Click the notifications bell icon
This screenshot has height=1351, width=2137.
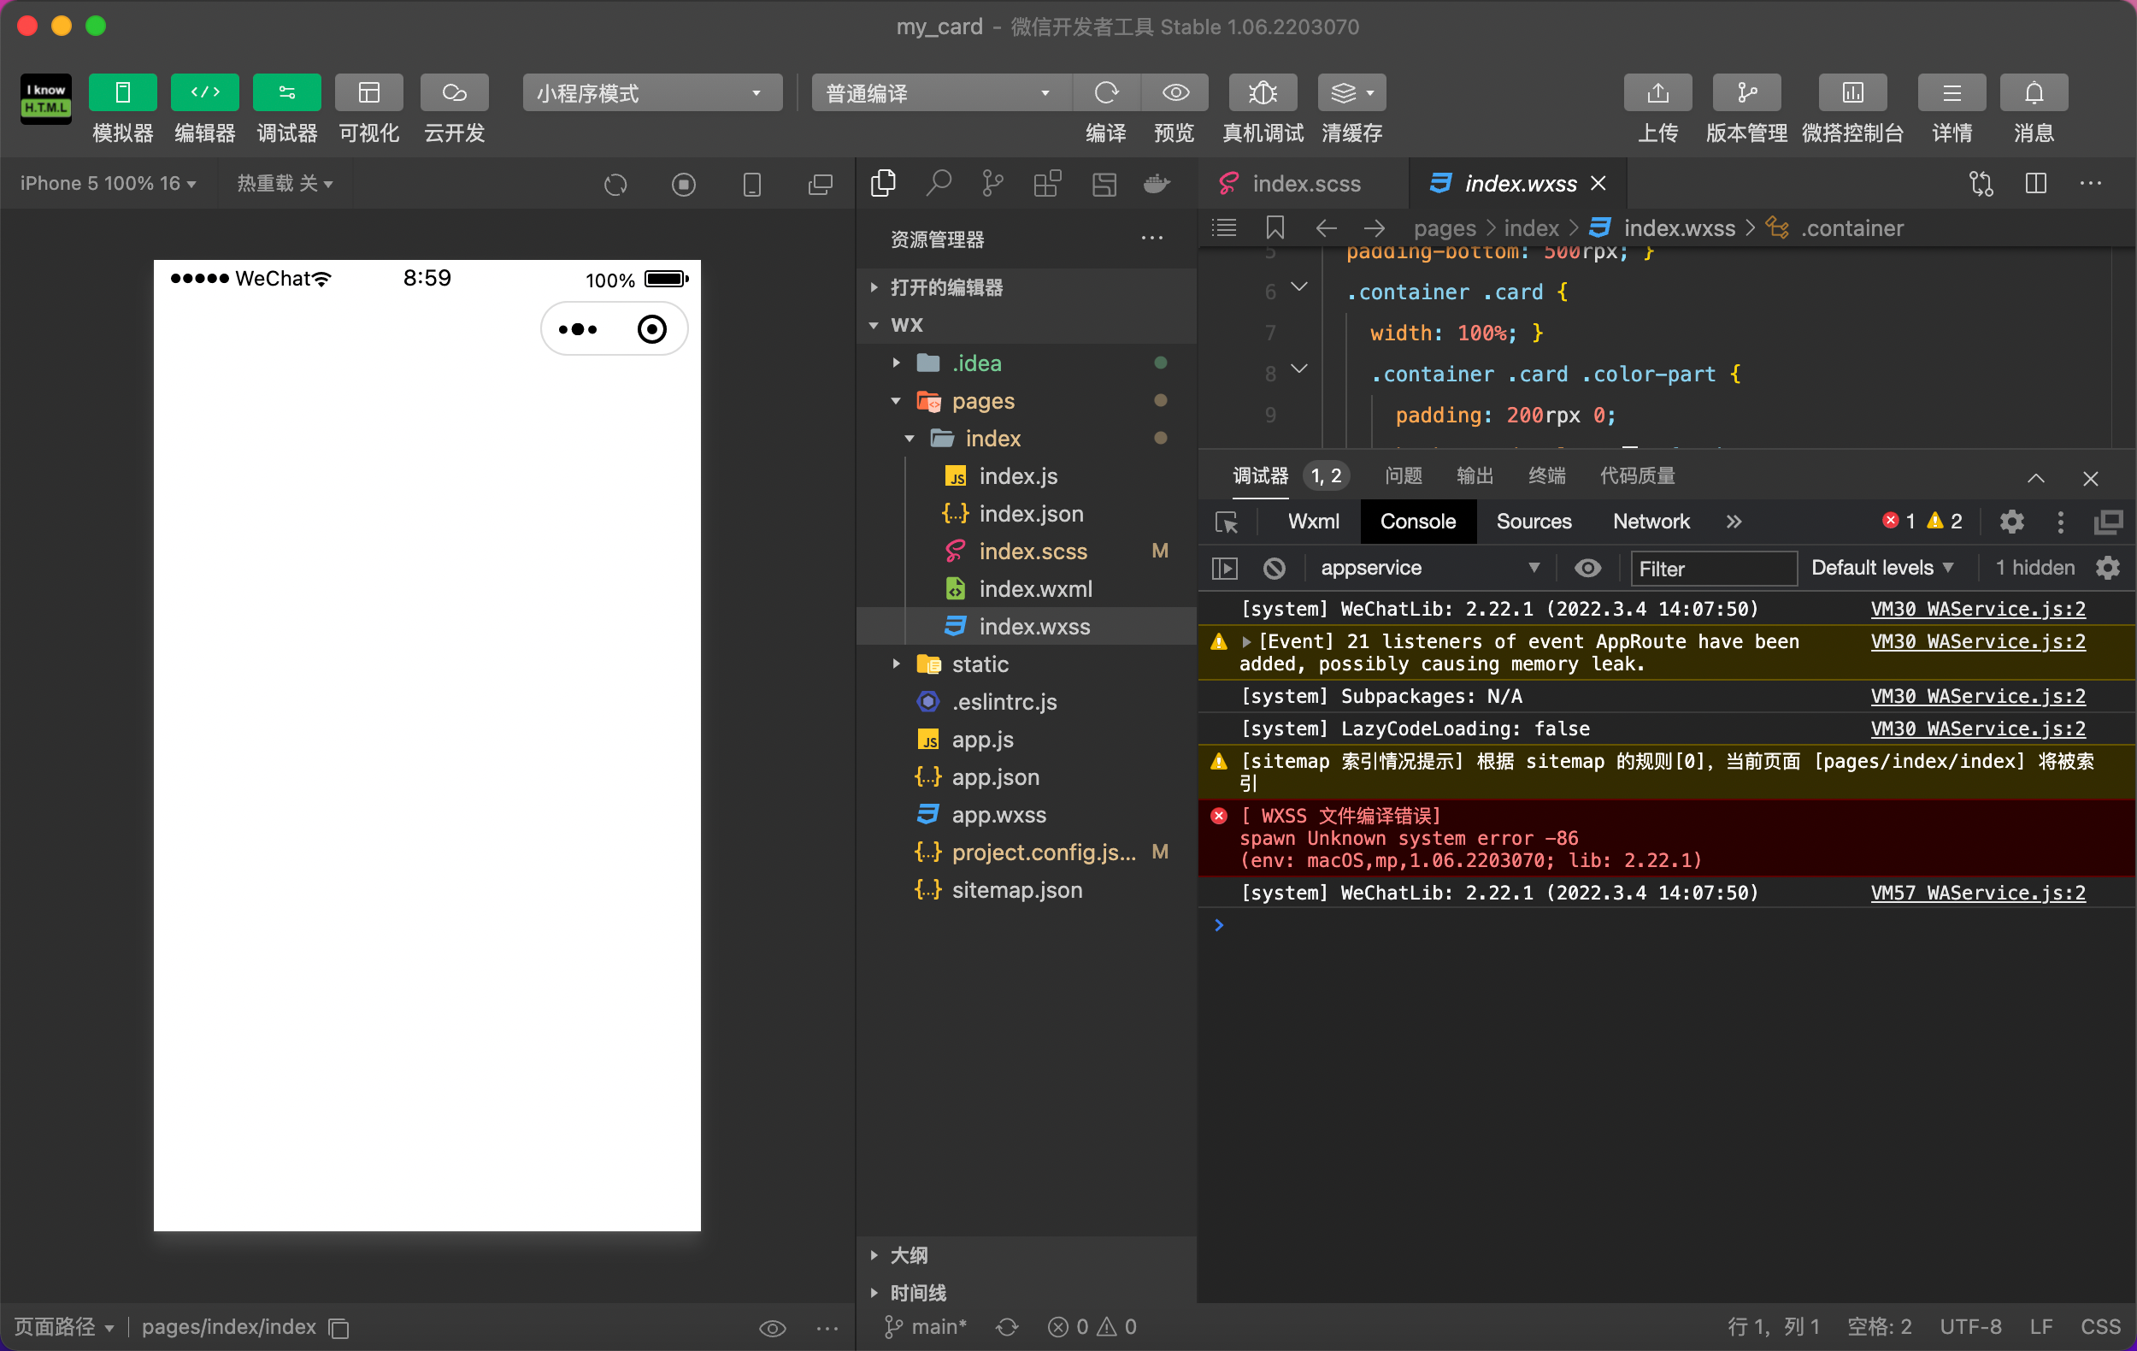[2034, 92]
